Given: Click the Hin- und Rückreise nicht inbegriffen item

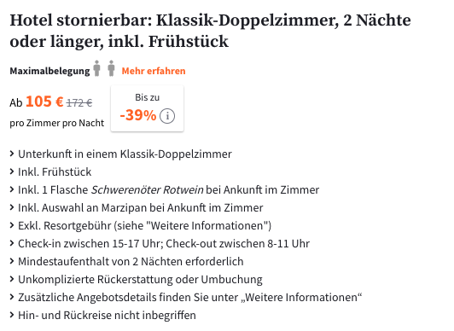Looking at the screenshot, I should tap(107, 315).
